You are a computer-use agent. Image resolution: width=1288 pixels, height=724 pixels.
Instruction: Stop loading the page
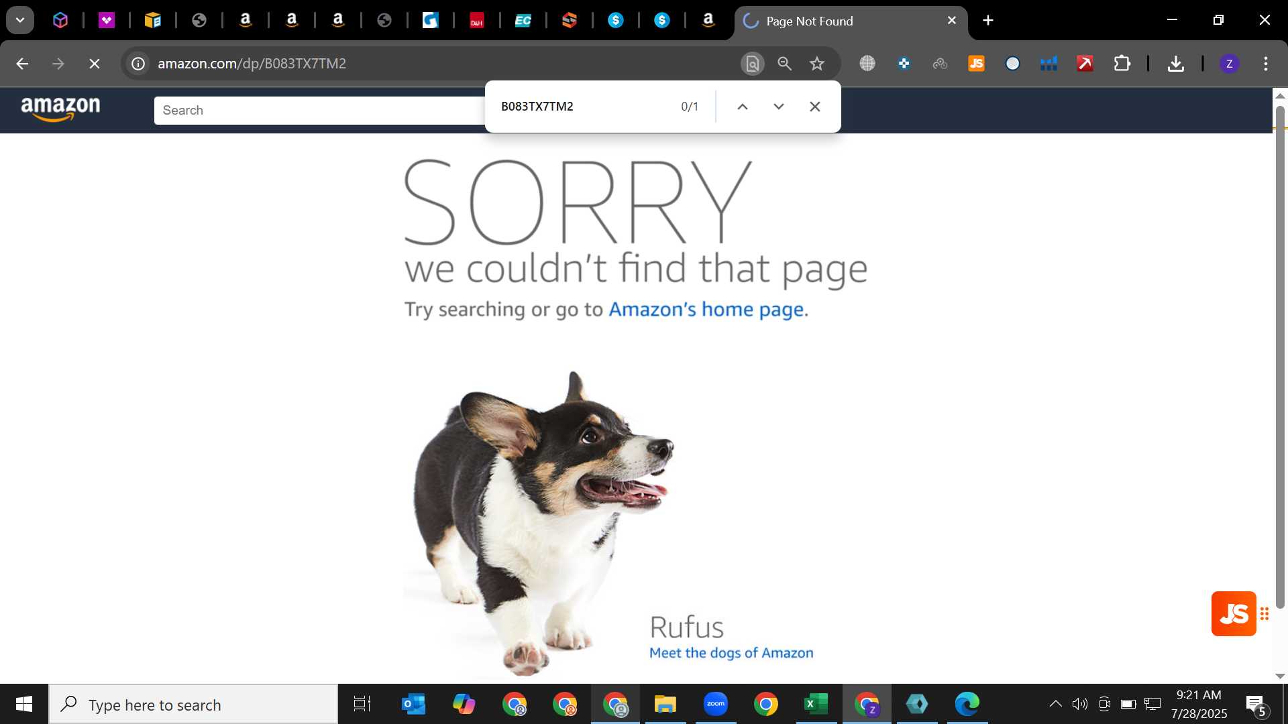coord(95,64)
